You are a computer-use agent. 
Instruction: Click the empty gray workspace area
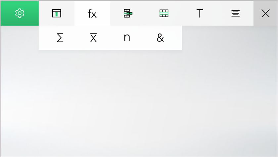(x=139, y=103)
